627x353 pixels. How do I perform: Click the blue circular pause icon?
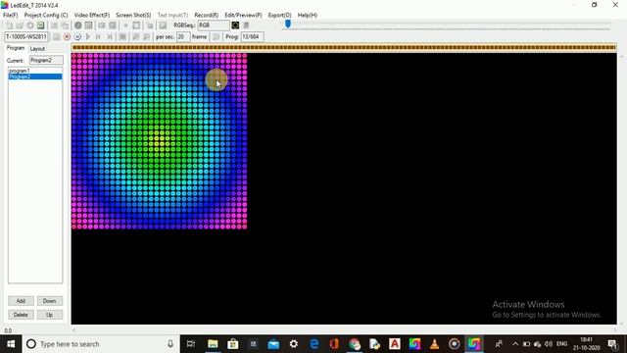77,37
